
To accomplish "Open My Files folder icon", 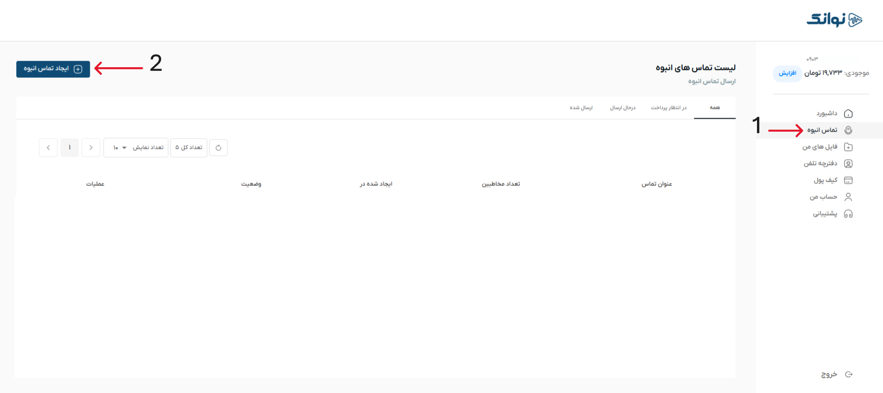I will point(848,147).
